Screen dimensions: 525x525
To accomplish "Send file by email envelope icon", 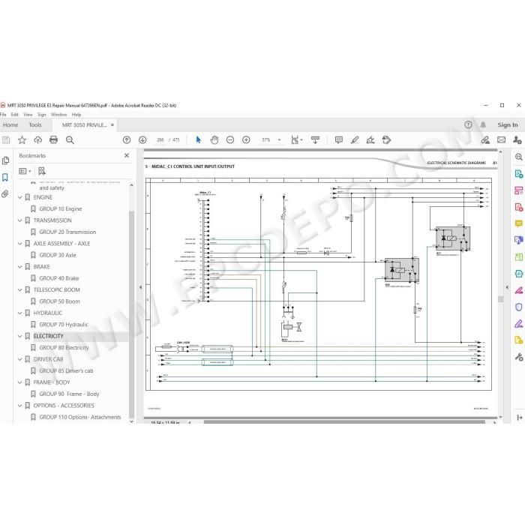I will pos(501,140).
